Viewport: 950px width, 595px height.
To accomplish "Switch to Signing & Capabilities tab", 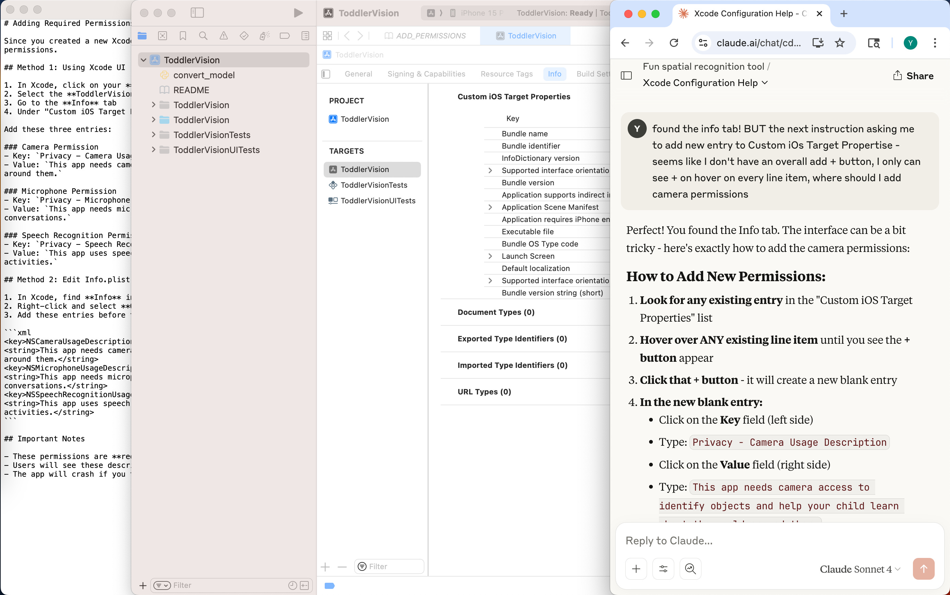I will click(x=426, y=74).
